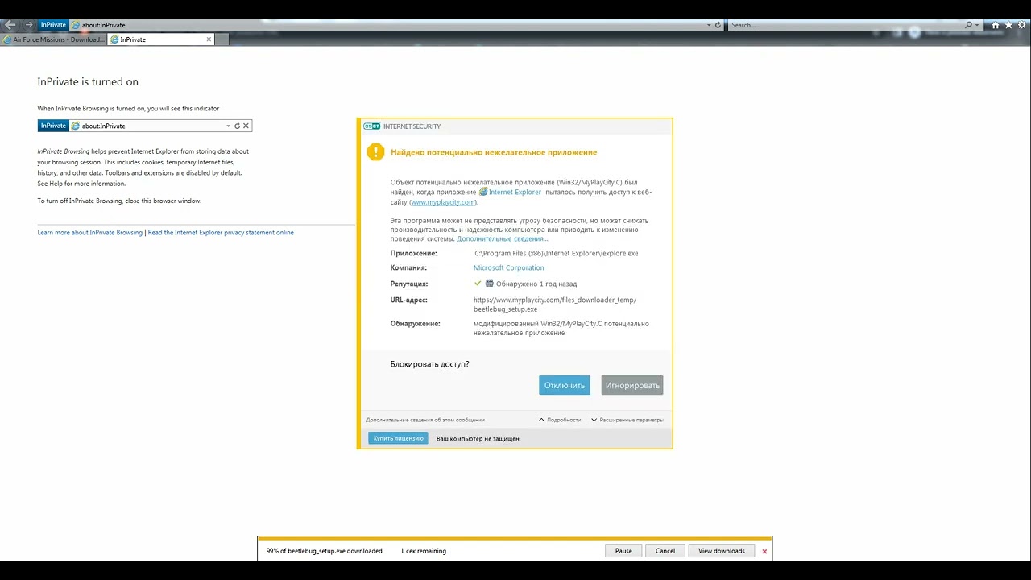Image resolution: width=1031 pixels, height=580 pixels.
Task: Click the beetlebug_setup.exe URL text
Action: [x=555, y=304]
